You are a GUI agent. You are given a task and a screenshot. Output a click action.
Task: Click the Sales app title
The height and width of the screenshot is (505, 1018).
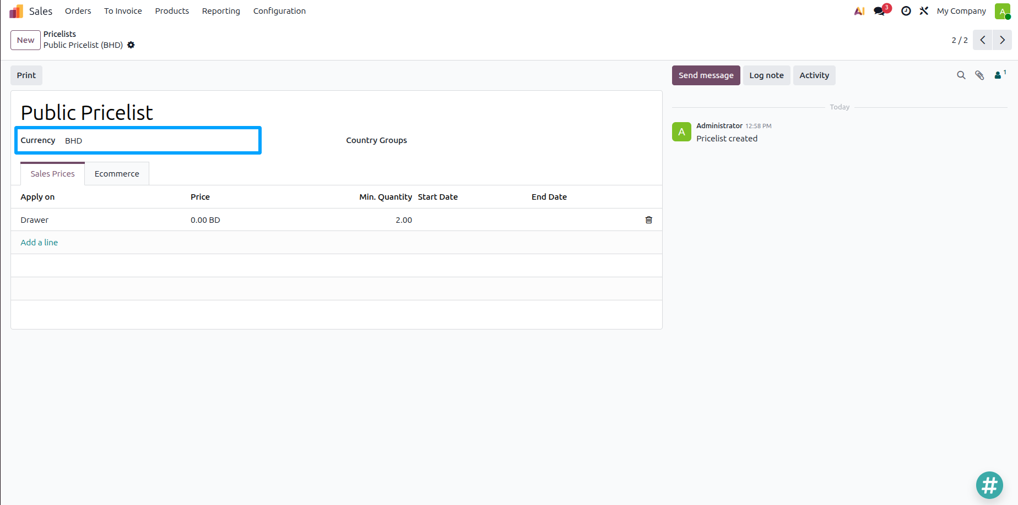click(41, 11)
